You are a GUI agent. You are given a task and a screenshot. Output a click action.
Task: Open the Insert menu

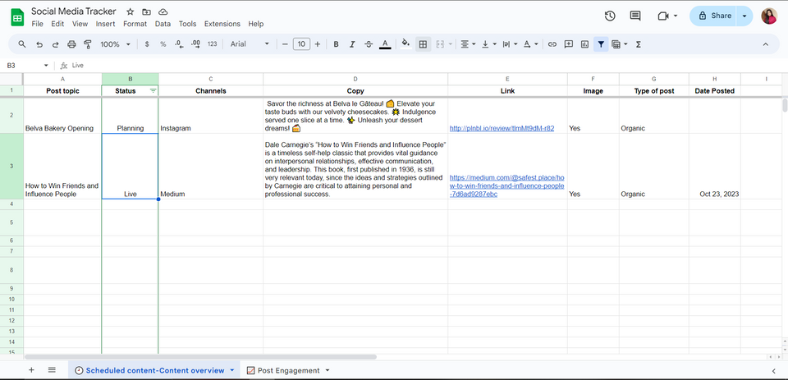pyautogui.click(x=106, y=24)
